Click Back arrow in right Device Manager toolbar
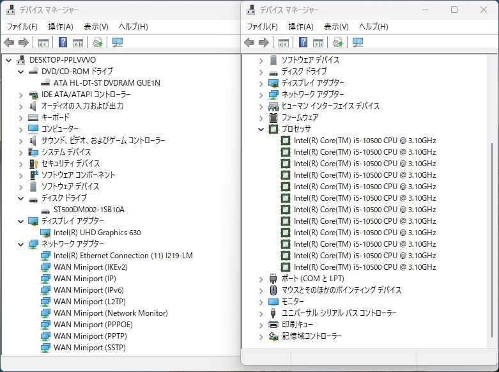This screenshot has width=499, height=372. tap(249, 42)
